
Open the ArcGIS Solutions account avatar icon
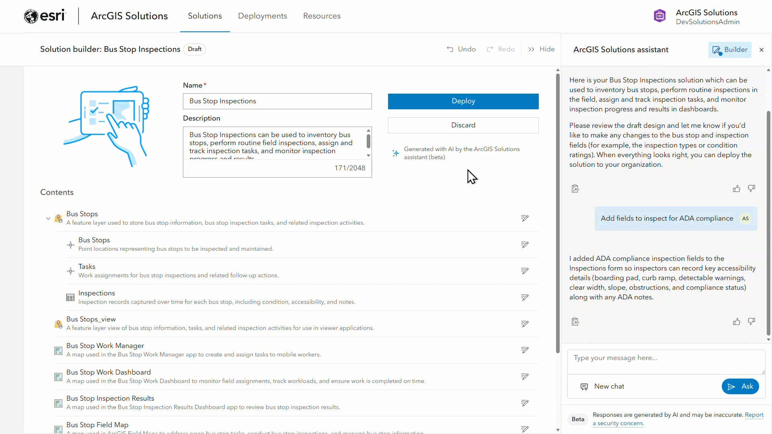[x=659, y=16]
